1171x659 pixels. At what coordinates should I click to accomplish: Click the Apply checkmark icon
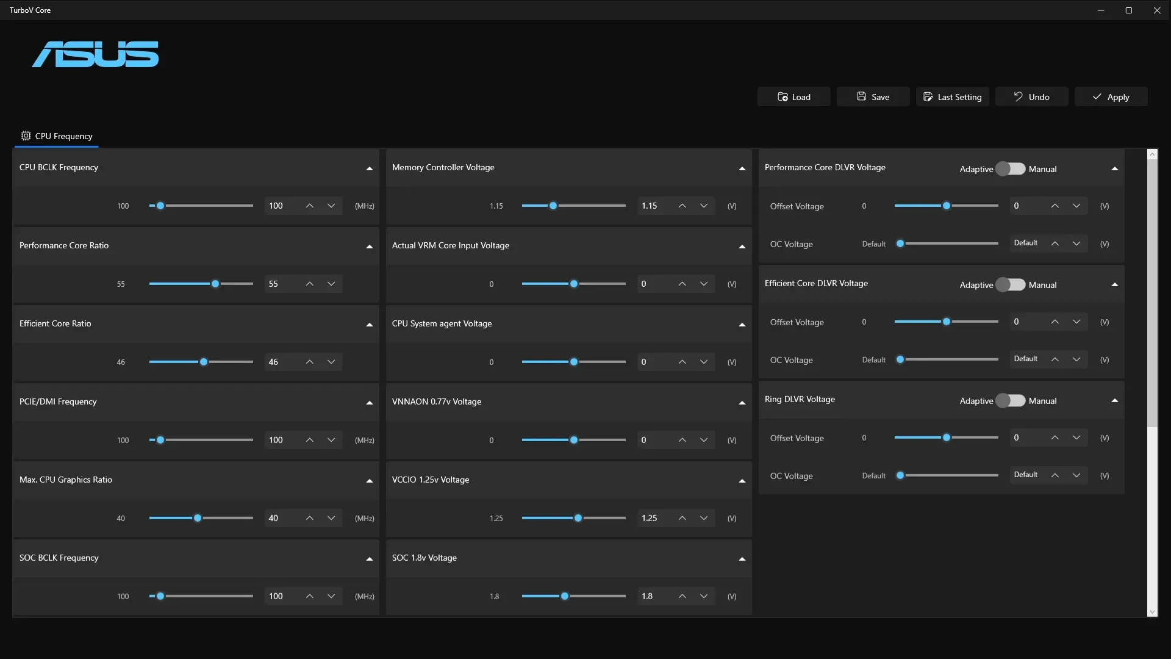1097,97
